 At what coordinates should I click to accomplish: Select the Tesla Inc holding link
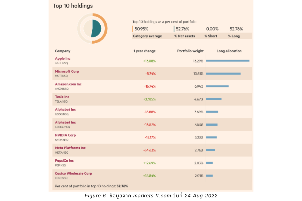click(62, 97)
